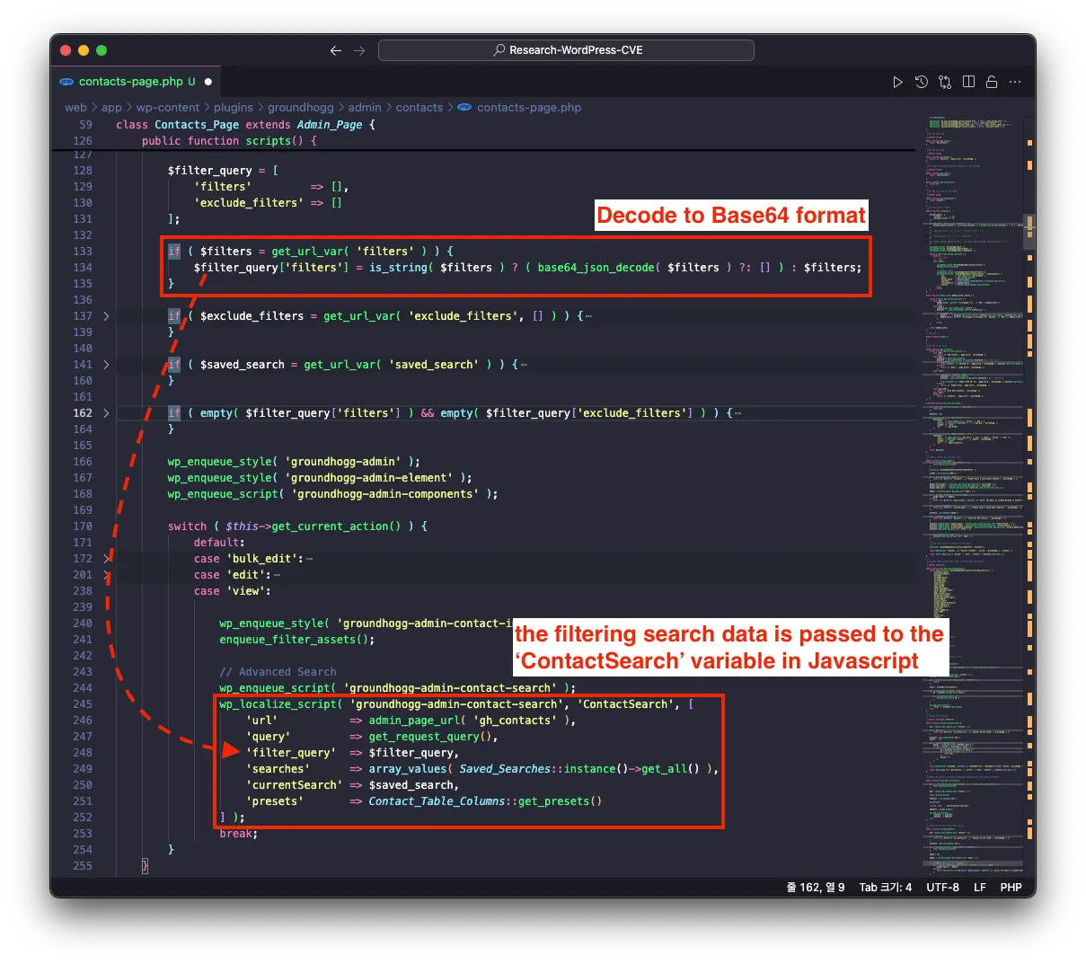Change indentation via 'Tab 크기: 4'

pos(885,888)
